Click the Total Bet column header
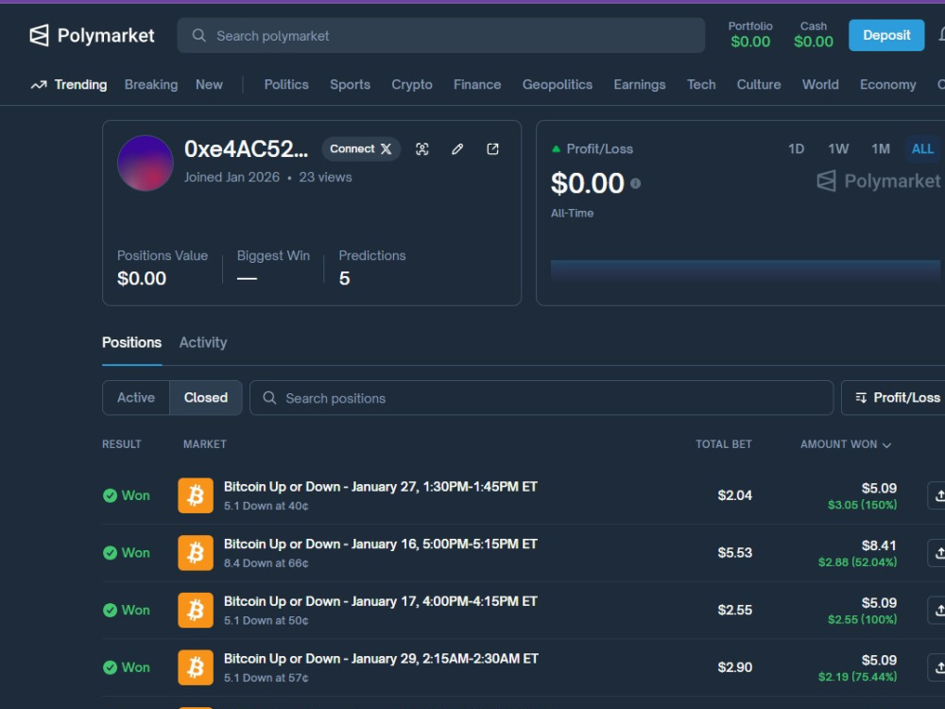The image size is (945, 709). pos(724,444)
